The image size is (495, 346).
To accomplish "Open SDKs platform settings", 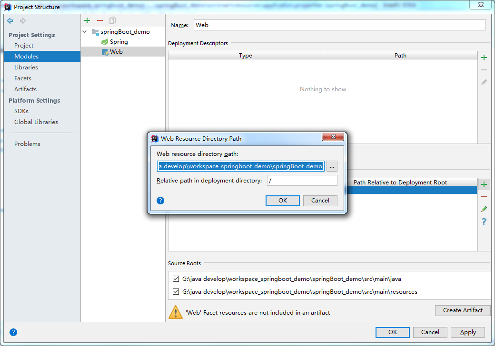I will click(x=21, y=111).
